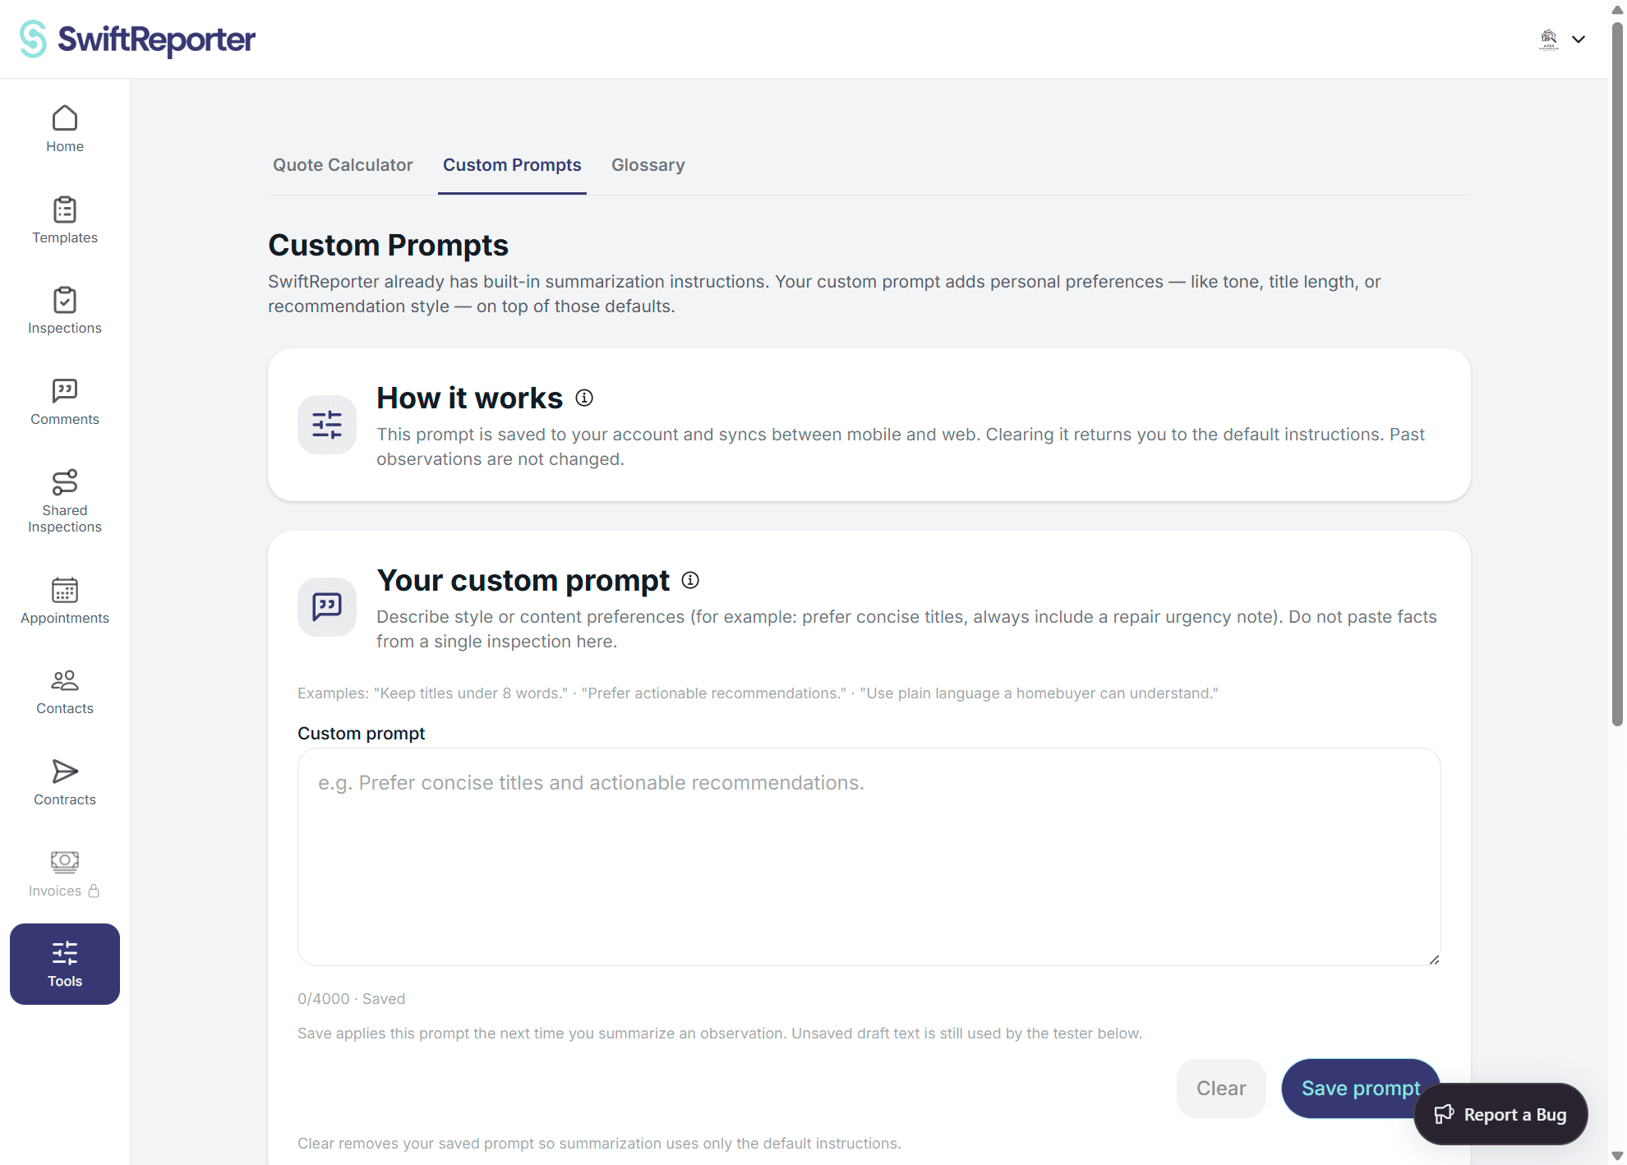Click the 'How it works' heading
1627x1165 pixels.
(x=469, y=398)
